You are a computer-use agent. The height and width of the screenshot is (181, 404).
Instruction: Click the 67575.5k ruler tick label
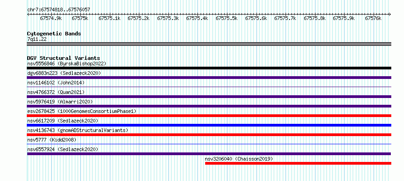click(227, 19)
